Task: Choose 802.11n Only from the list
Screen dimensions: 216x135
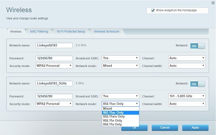Action: 120,120
